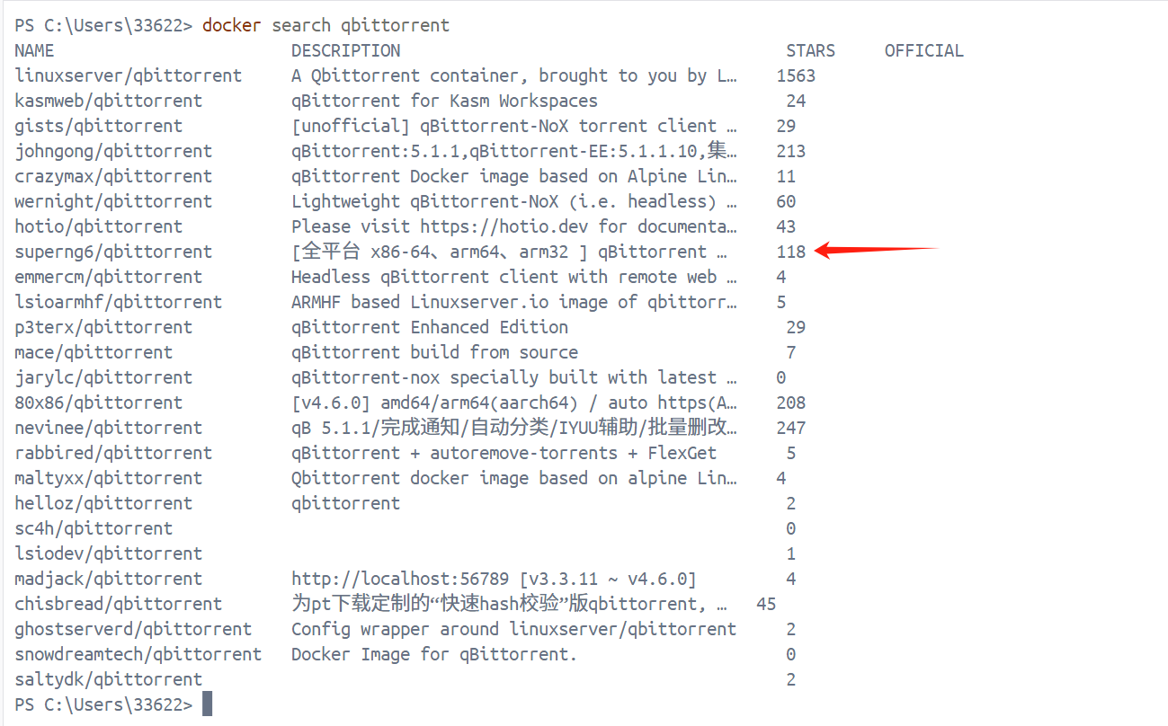Click the STARS column header
This screenshot has height=726, width=1168.
tap(810, 51)
